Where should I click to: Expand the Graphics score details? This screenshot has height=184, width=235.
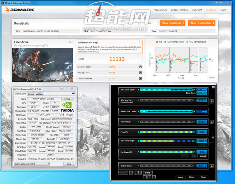click(140, 67)
